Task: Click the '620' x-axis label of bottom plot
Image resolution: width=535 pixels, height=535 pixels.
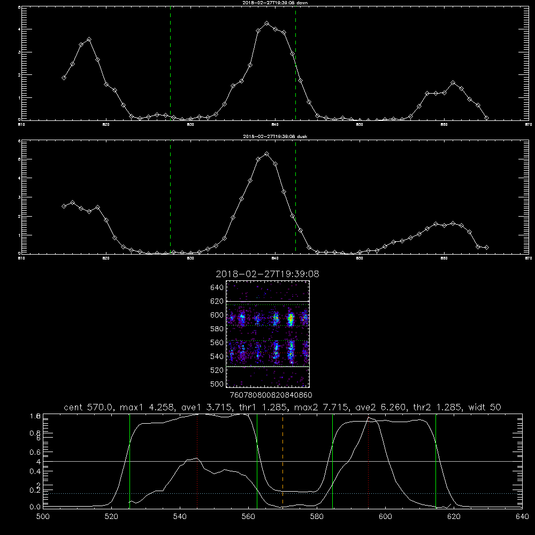Action: pos(454,517)
